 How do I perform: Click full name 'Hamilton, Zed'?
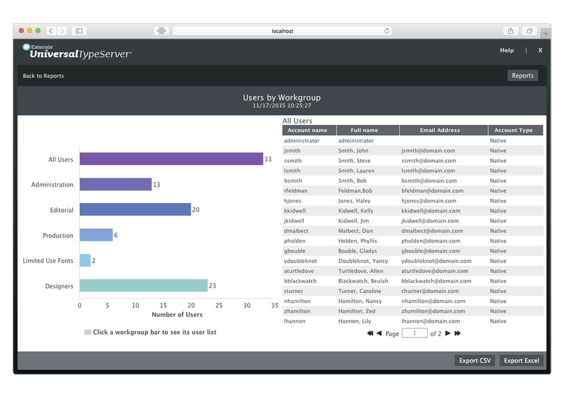pyautogui.click(x=357, y=311)
